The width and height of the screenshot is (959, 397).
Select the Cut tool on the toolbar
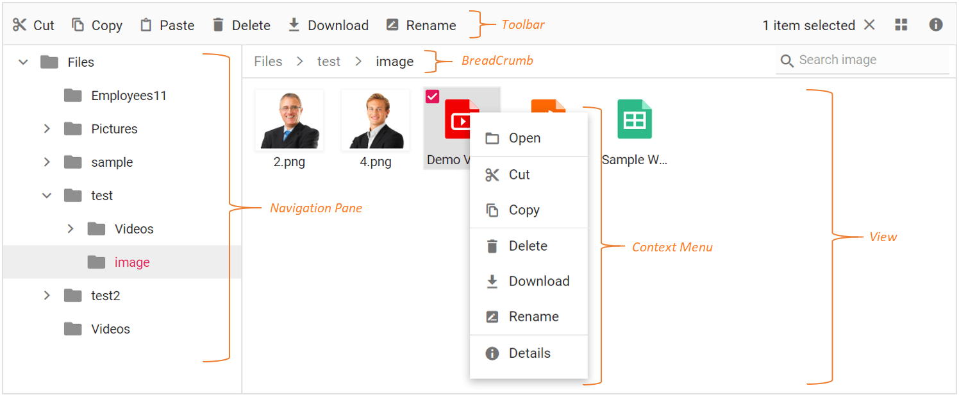tap(19, 24)
